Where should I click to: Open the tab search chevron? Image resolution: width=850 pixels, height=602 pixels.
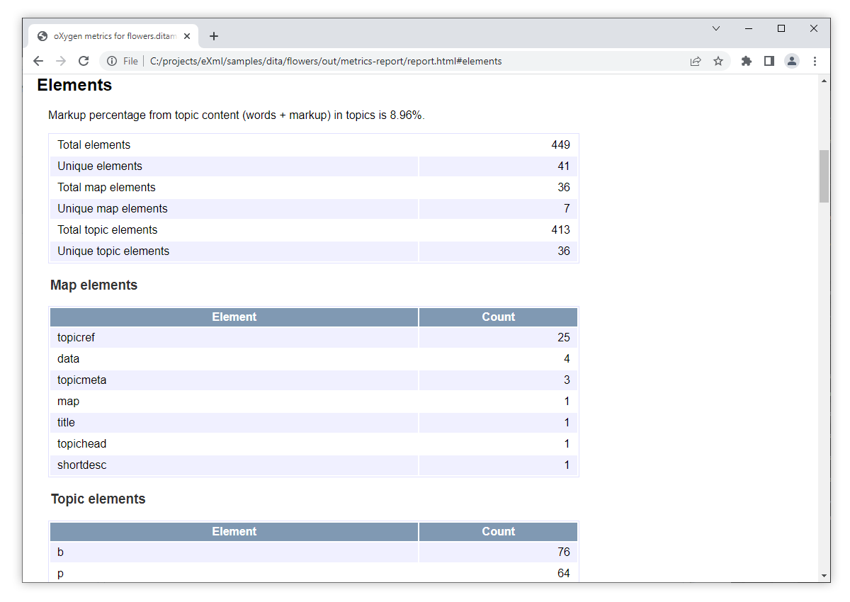716,28
